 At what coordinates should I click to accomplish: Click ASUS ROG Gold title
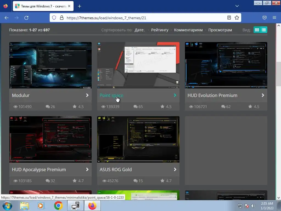click(x=116, y=170)
